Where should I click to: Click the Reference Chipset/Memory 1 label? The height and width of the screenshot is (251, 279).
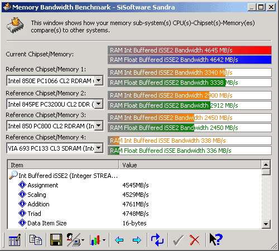point(46,69)
